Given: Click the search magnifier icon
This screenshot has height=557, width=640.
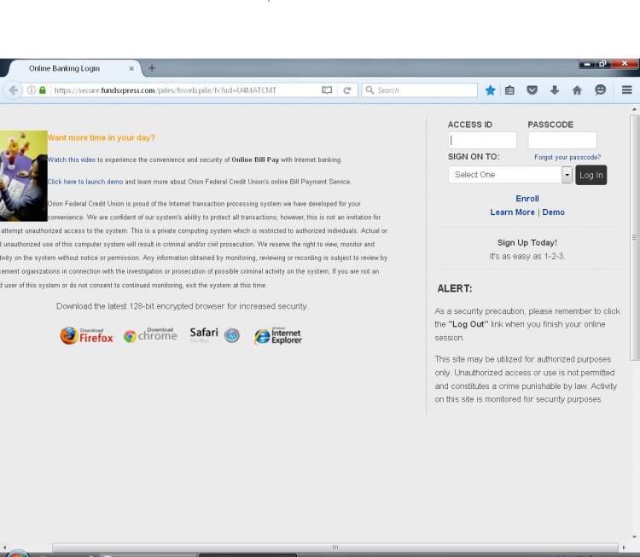Looking at the screenshot, I should (369, 90).
